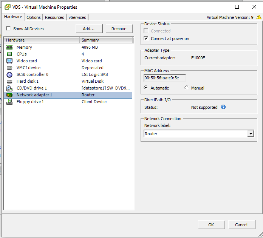Click the E1000E adapter type value
Viewport: 263px width, 238px height.
(x=198, y=58)
